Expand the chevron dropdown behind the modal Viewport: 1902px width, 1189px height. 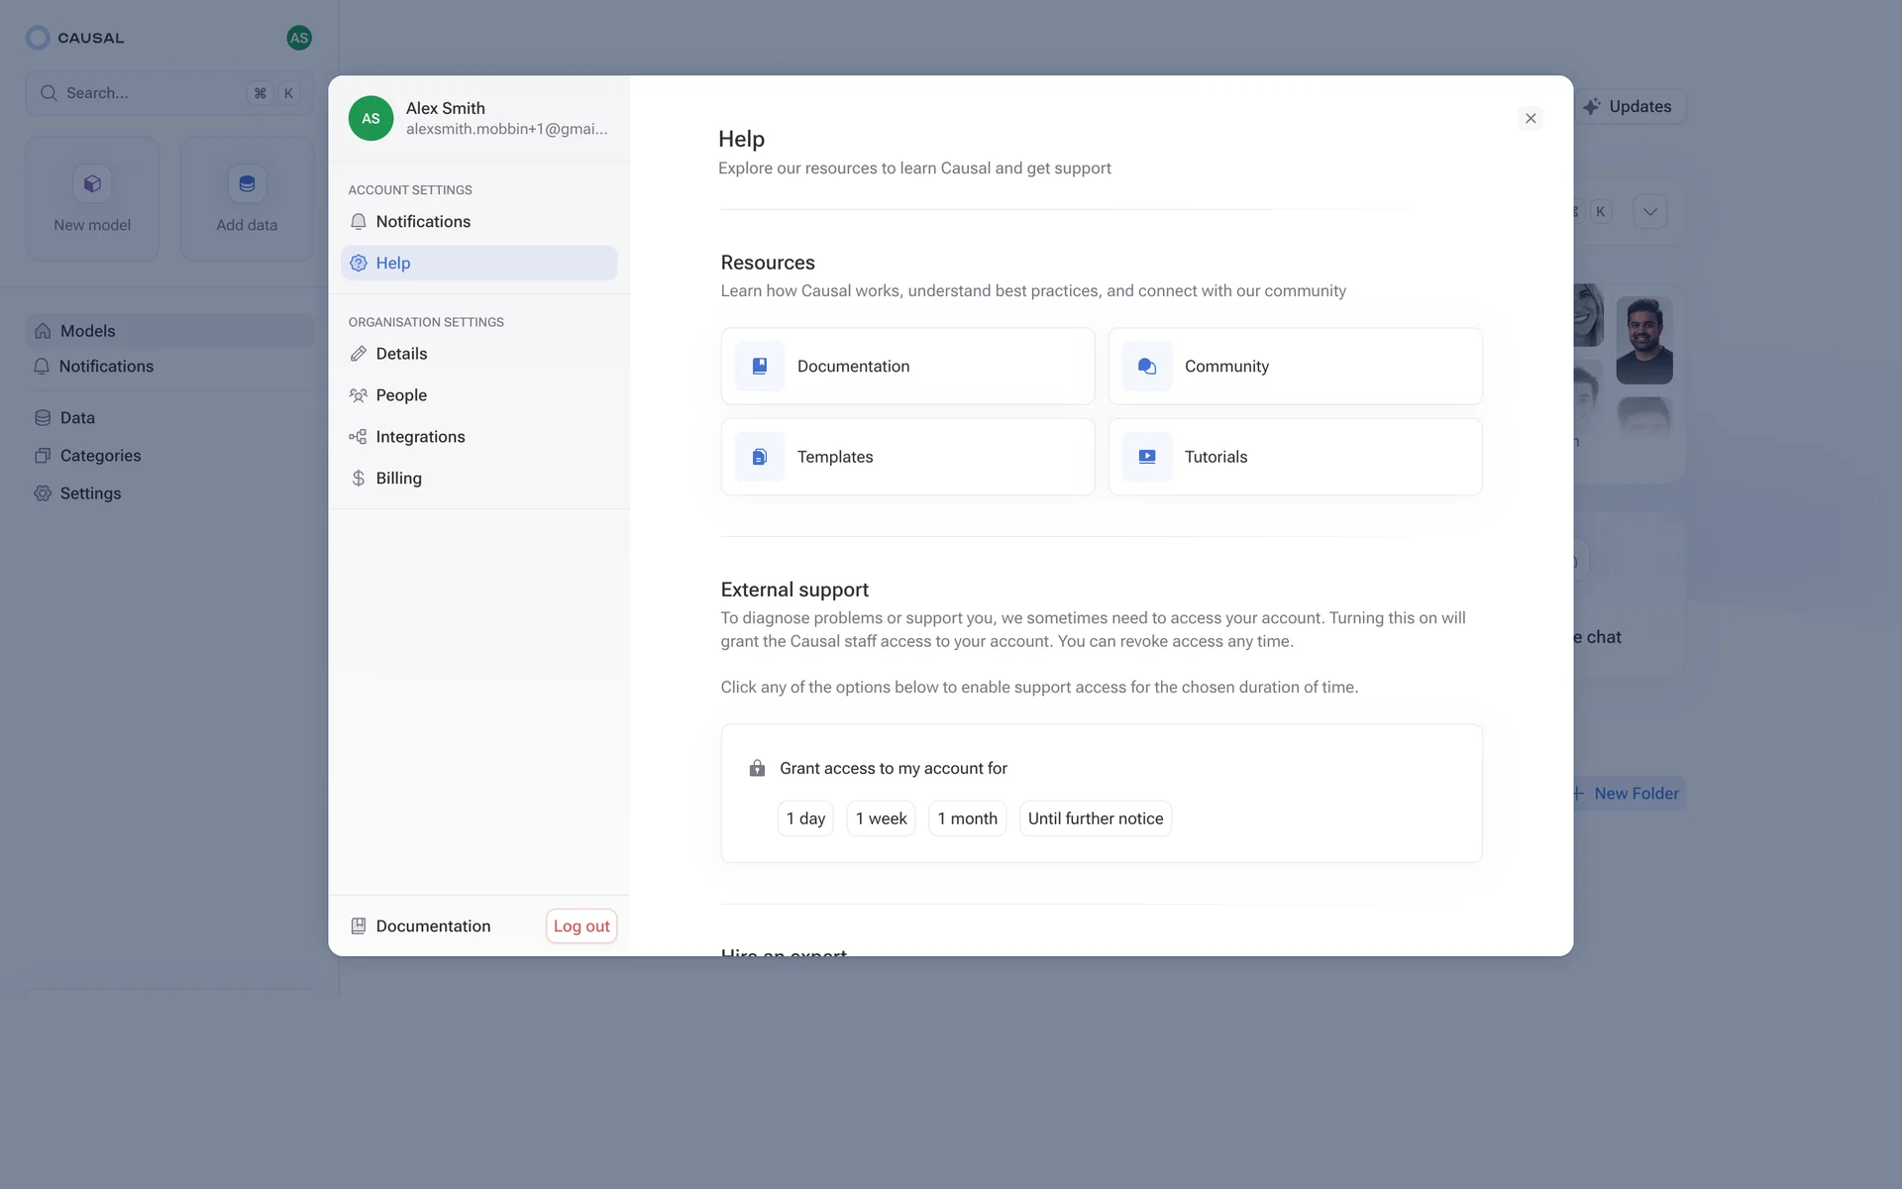pos(1649,211)
